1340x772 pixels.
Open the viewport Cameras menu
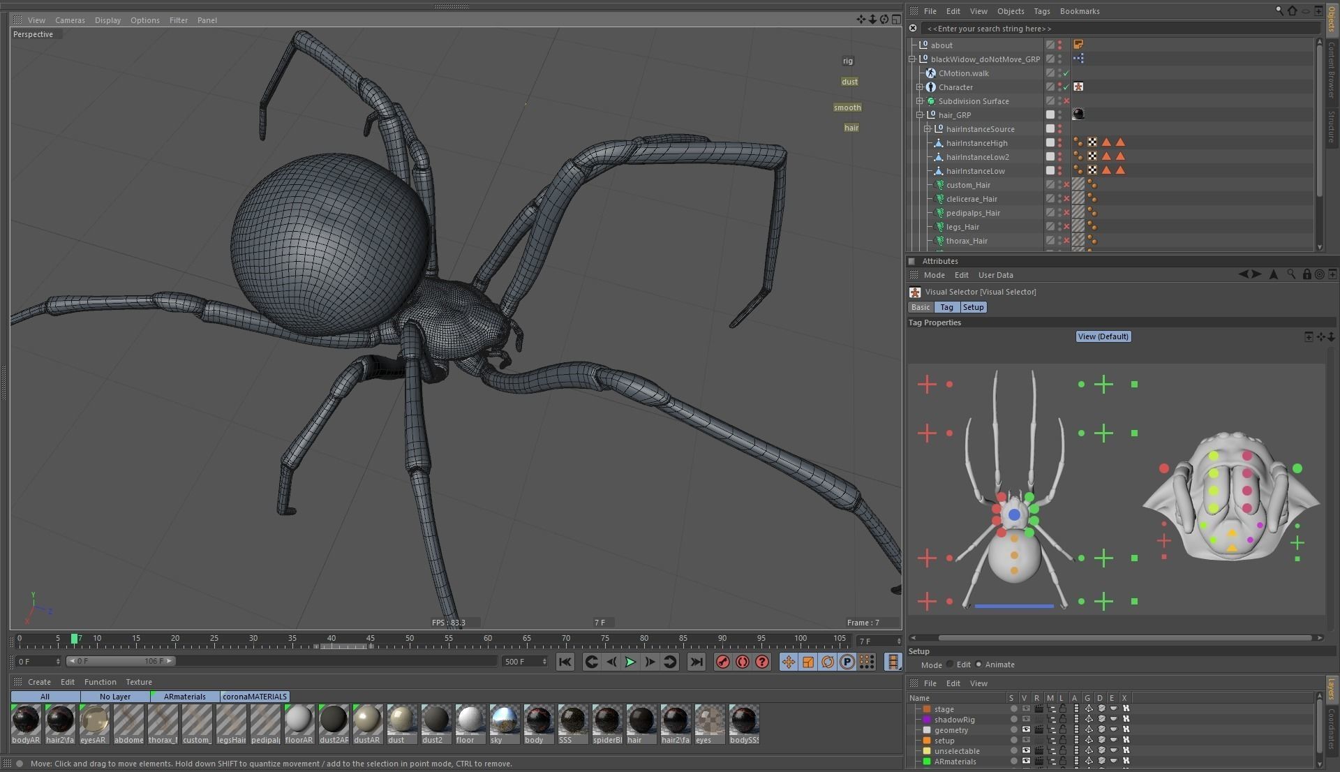point(70,20)
